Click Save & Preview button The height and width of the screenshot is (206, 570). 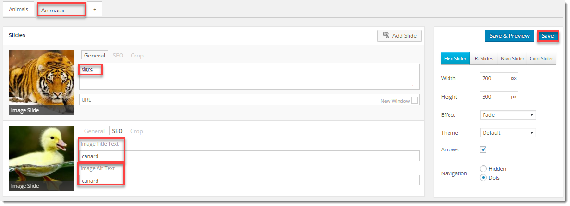[x=509, y=36]
